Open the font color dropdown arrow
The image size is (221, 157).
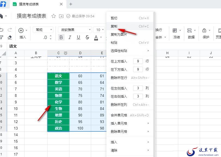101,37
